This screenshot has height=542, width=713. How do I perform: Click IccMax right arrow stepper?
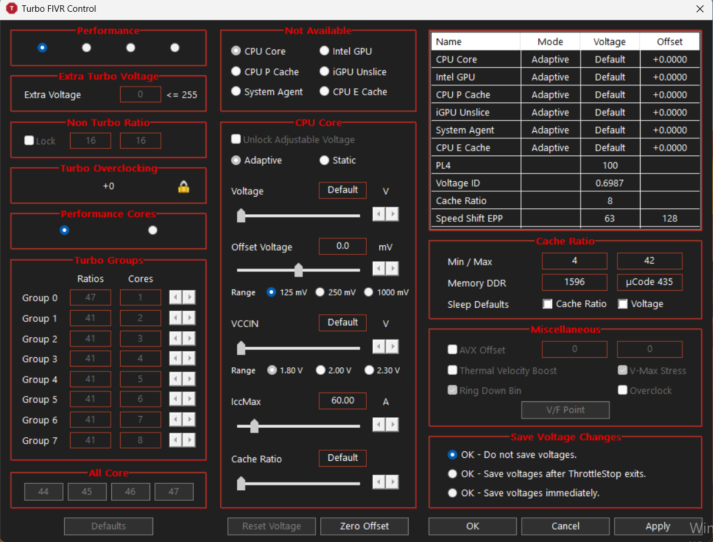392,424
